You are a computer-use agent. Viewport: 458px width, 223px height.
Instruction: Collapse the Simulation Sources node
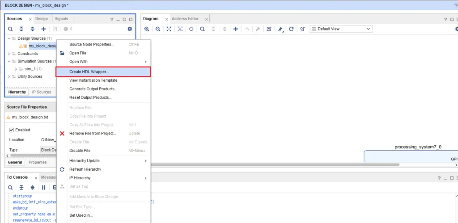[9, 61]
